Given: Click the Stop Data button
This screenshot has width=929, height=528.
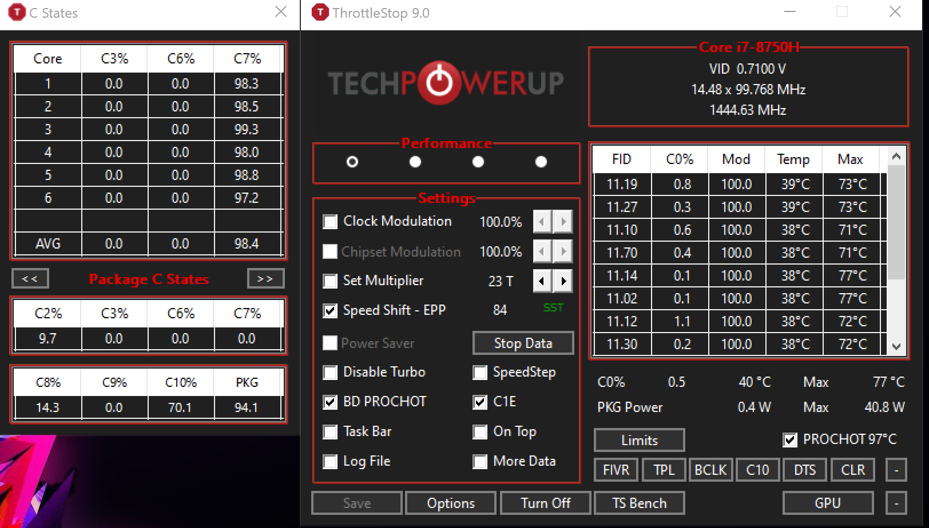Looking at the screenshot, I should (x=523, y=343).
